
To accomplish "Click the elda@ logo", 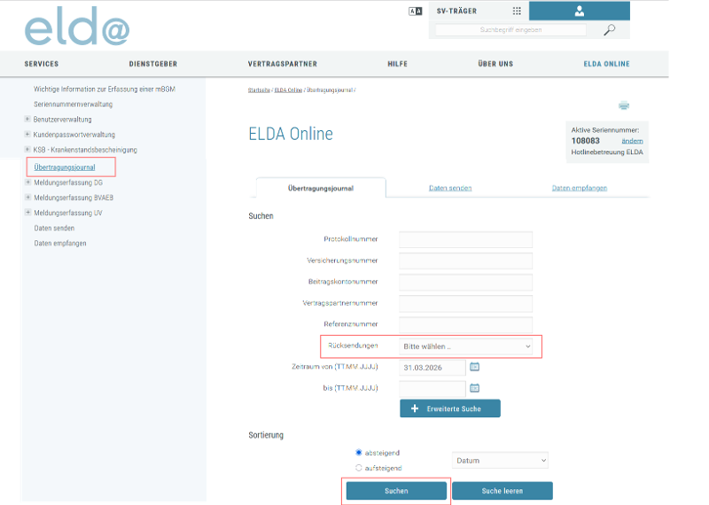I will [x=77, y=27].
